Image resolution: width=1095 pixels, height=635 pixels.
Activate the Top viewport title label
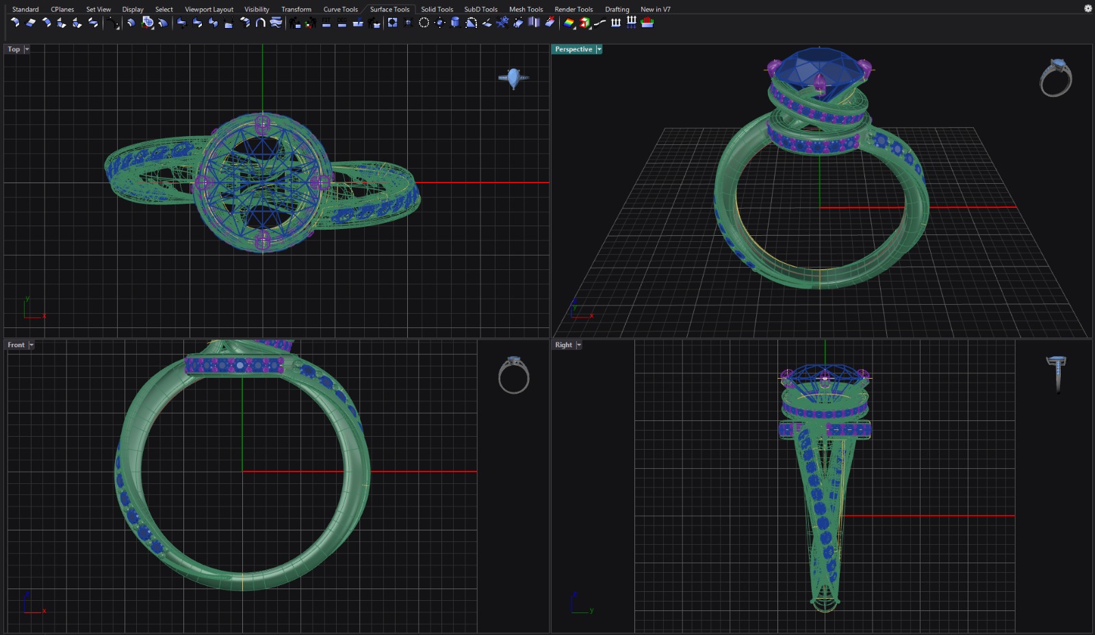coord(14,49)
